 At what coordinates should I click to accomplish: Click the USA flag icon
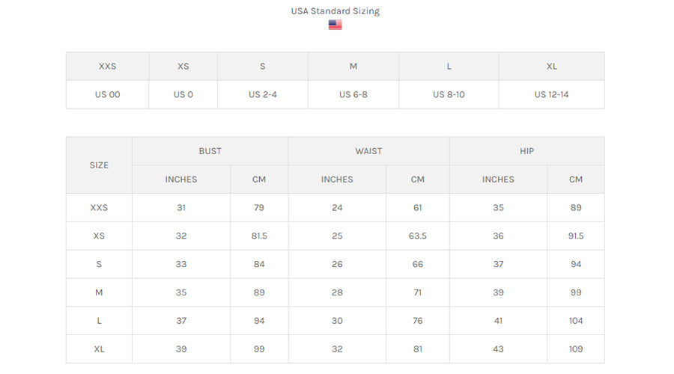tap(335, 25)
